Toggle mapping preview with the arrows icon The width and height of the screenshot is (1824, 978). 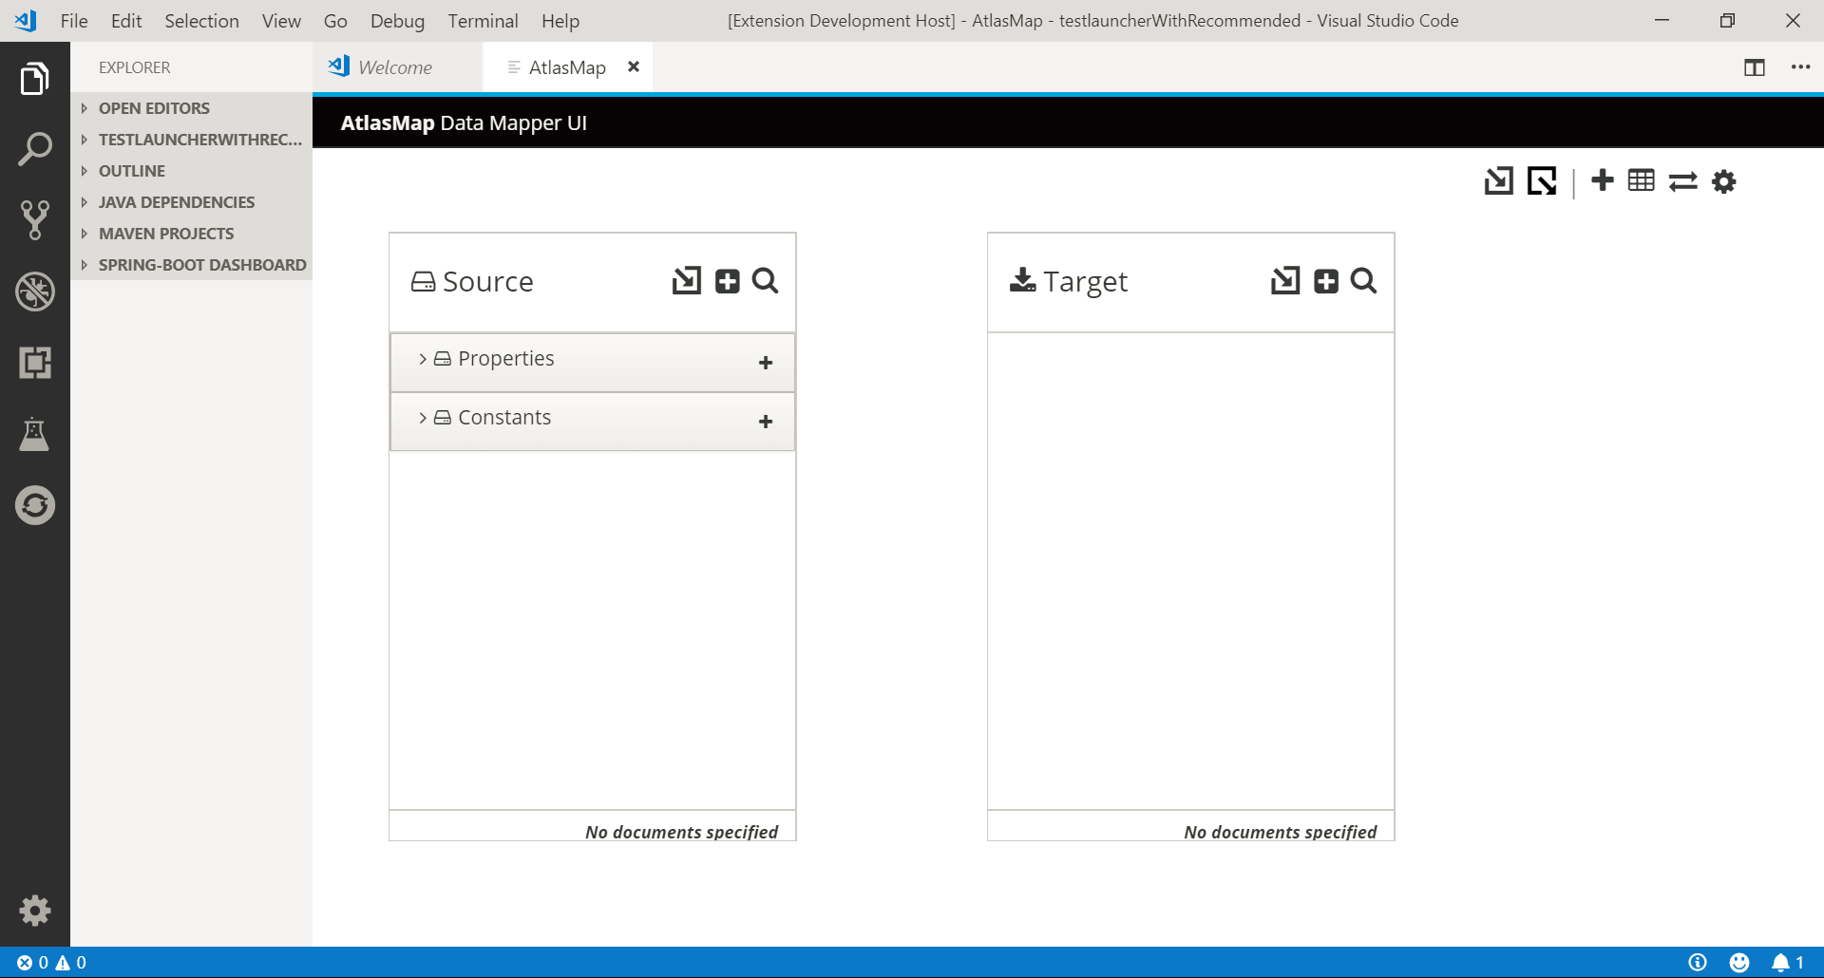(x=1684, y=180)
